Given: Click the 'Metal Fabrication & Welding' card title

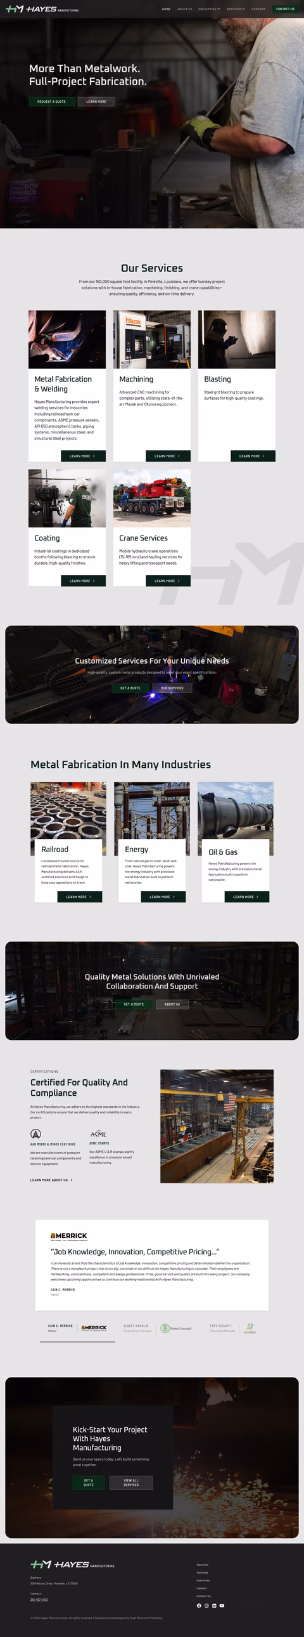Looking at the screenshot, I should point(63,384).
